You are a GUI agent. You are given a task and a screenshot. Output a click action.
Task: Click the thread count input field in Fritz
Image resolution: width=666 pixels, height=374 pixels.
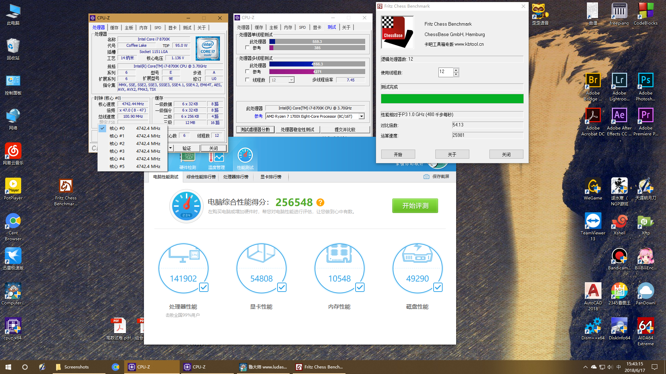click(446, 72)
